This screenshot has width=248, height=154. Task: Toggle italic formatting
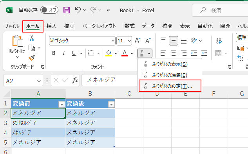[64, 53]
